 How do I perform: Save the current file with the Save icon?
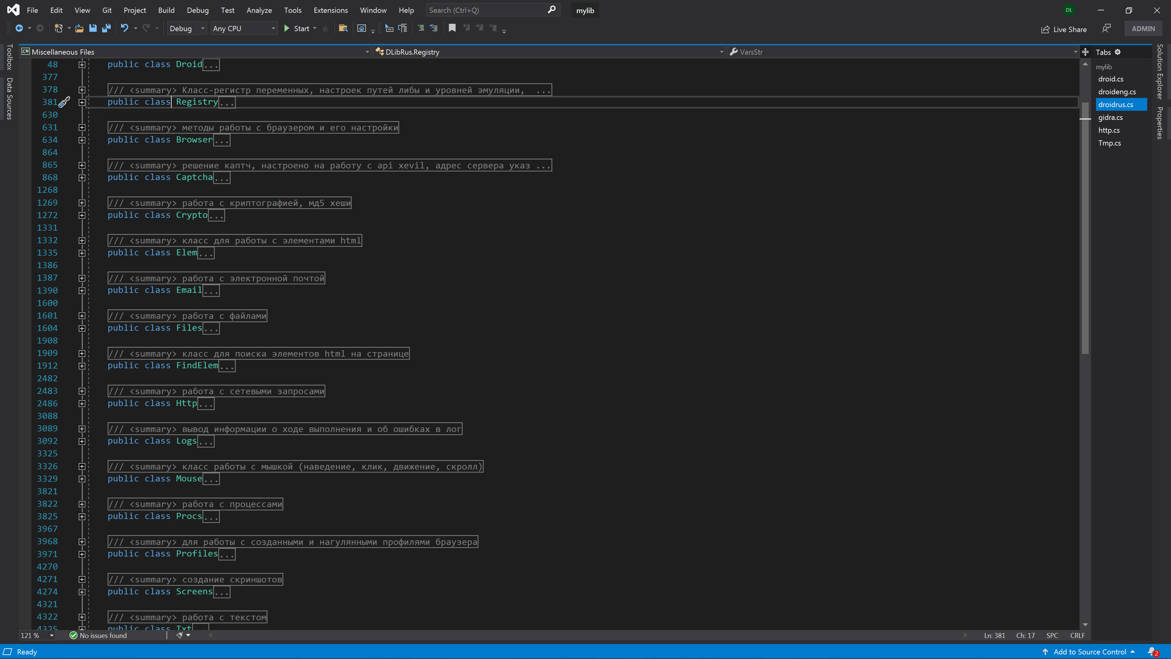click(x=93, y=28)
